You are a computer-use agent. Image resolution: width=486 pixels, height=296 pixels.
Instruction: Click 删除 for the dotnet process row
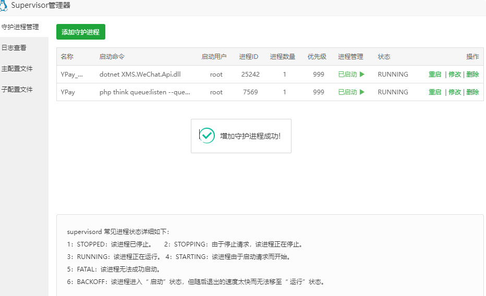pyautogui.click(x=472, y=75)
